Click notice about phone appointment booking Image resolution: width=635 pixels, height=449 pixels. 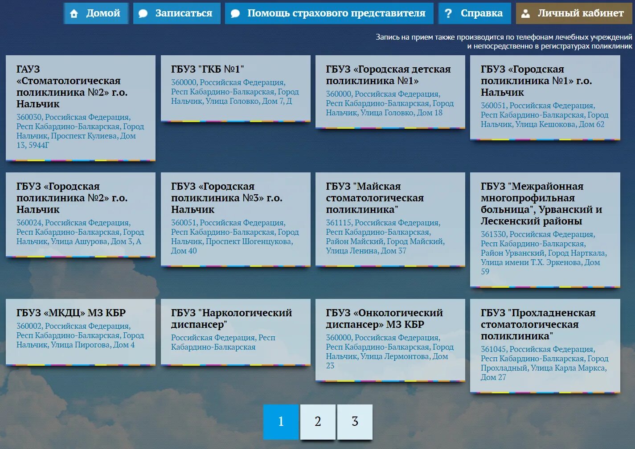tap(504, 41)
